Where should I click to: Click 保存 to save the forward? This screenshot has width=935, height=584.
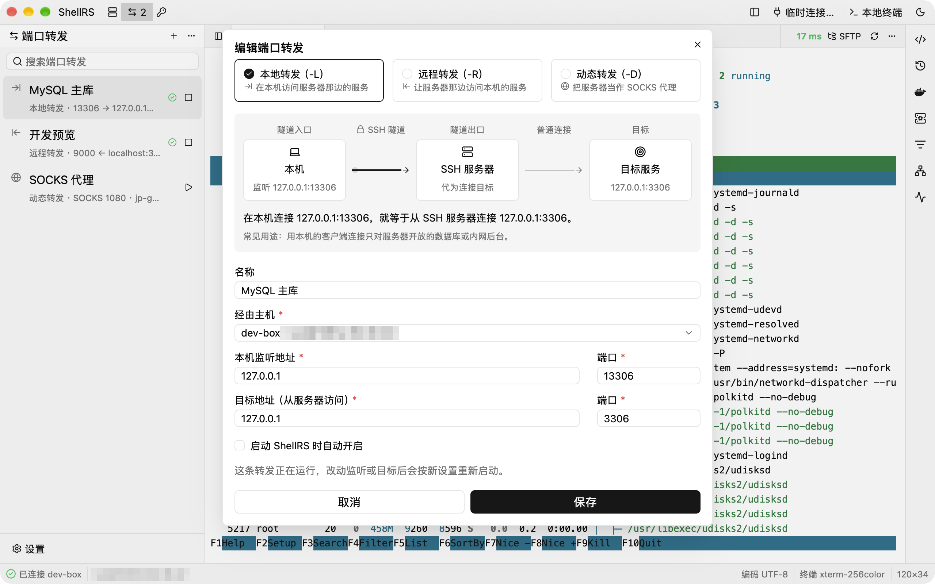point(585,502)
